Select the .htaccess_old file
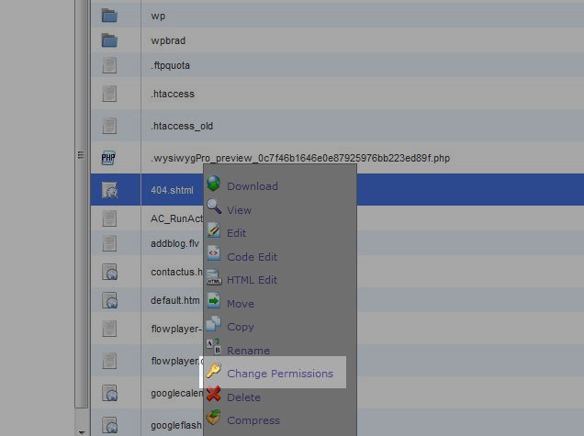This screenshot has width=584, height=436. pos(182,126)
